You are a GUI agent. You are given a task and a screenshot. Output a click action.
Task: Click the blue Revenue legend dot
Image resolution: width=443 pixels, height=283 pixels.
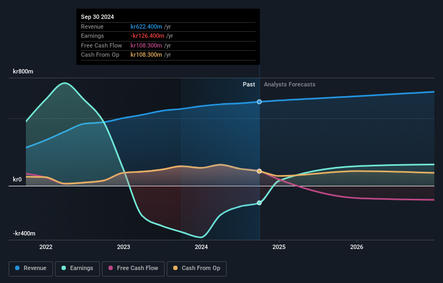pos(17,268)
